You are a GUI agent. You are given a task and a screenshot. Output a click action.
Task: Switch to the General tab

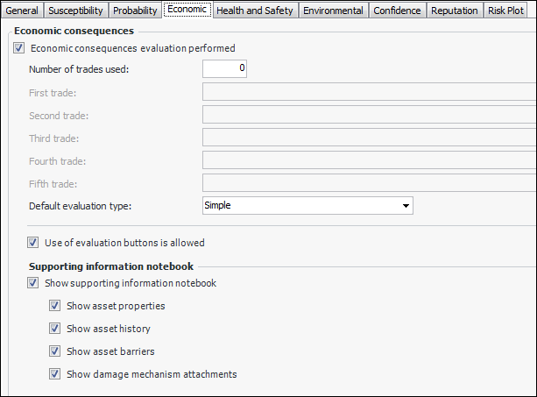[x=22, y=11]
